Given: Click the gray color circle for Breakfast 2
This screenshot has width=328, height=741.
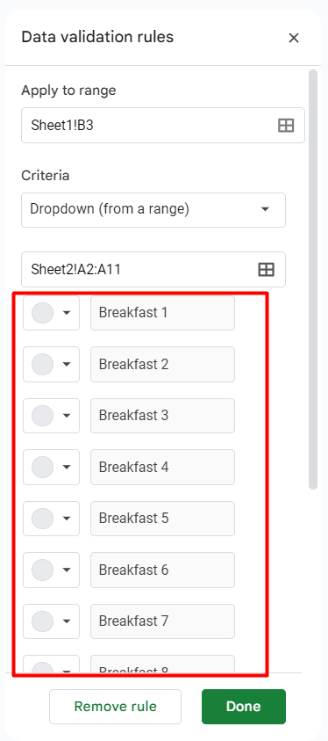Looking at the screenshot, I should coord(42,364).
